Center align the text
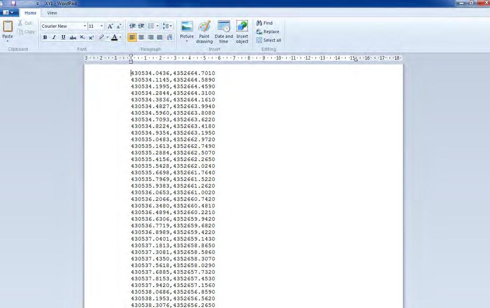 pos(141,37)
